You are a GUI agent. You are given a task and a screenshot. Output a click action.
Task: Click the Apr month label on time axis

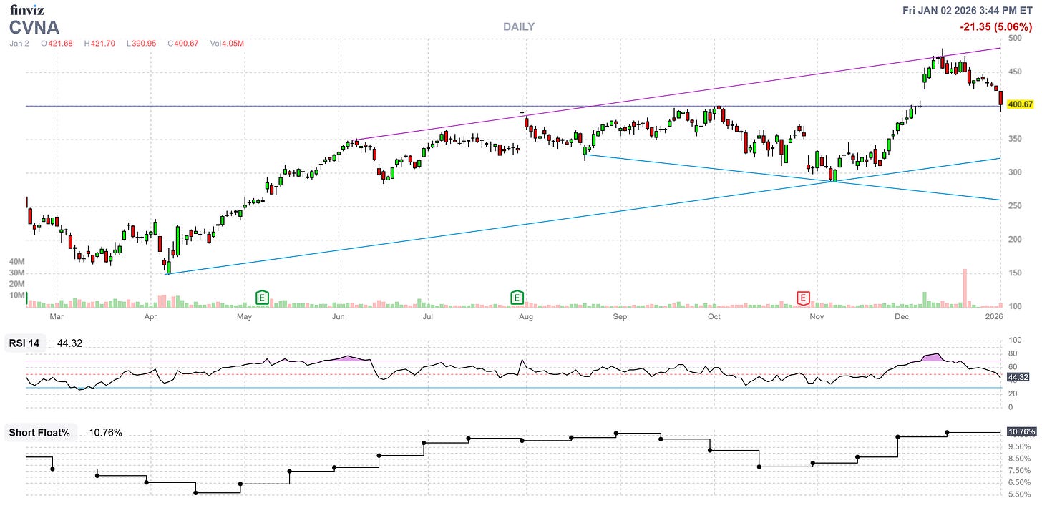coord(150,315)
